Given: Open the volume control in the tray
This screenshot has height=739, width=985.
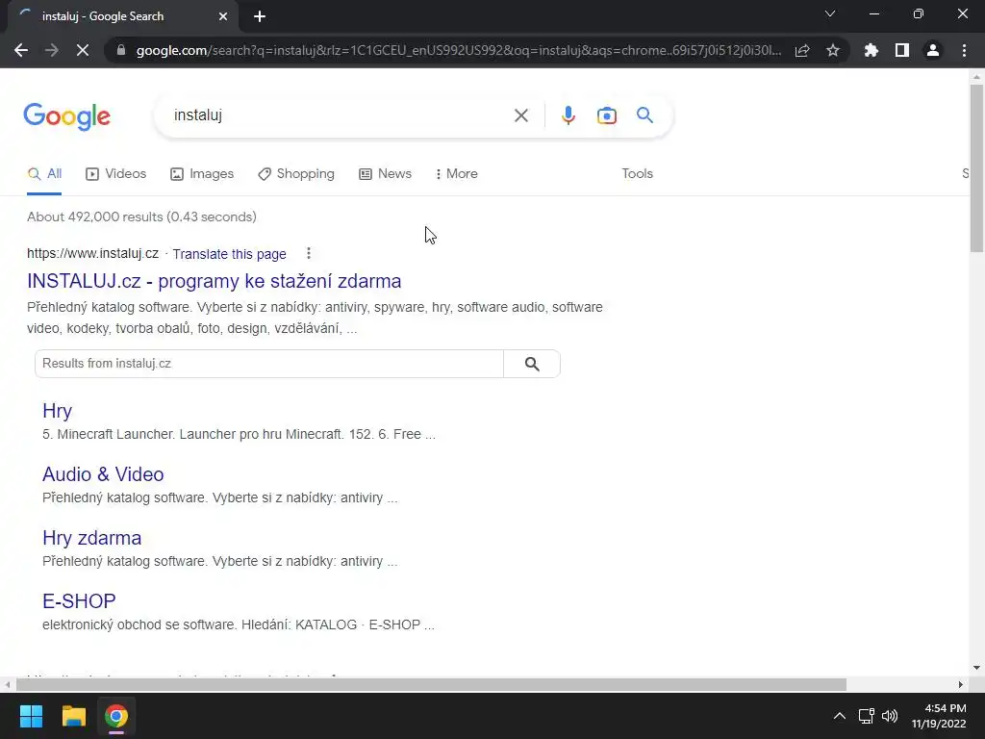Looking at the screenshot, I should pyautogui.click(x=890, y=716).
